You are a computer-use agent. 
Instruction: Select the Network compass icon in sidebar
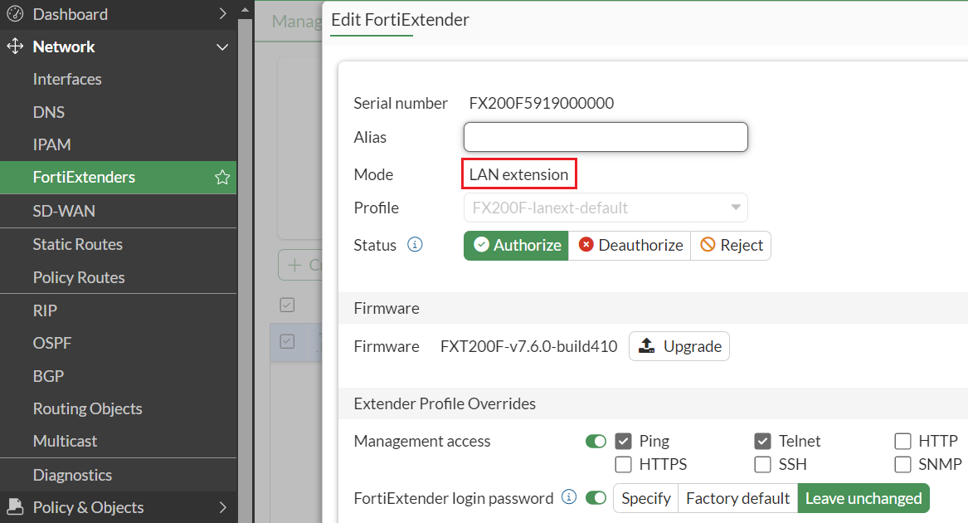click(x=14, y=46)
